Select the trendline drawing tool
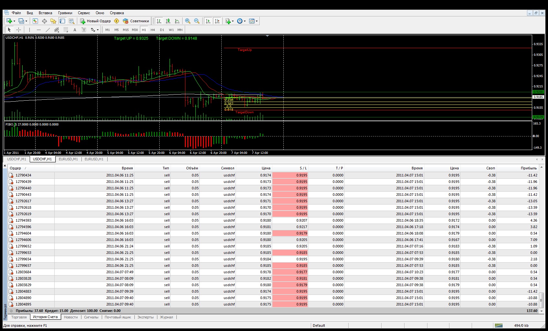The image size is (548, 331). [48, 30]
